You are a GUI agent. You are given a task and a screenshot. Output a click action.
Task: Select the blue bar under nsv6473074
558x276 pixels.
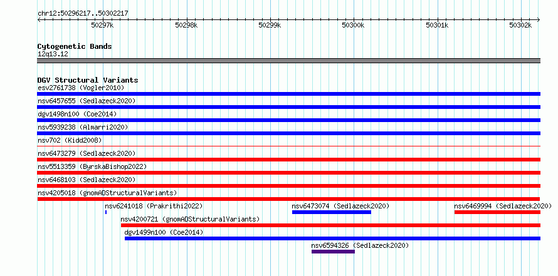click(332, 212)
